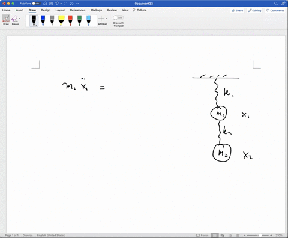Toggle the AutoSave switch
This screenshot has width=288, height=238.
35,4
